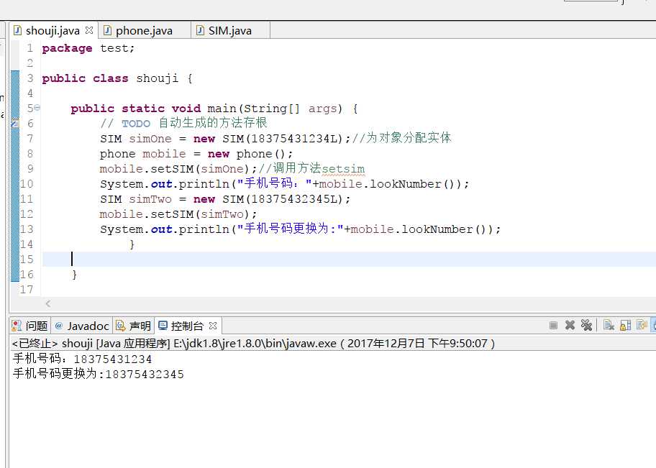The width and height of the screenshot is (656, 468).
Task: Terminate the running program in console toolbar
Action: (554, 326)
